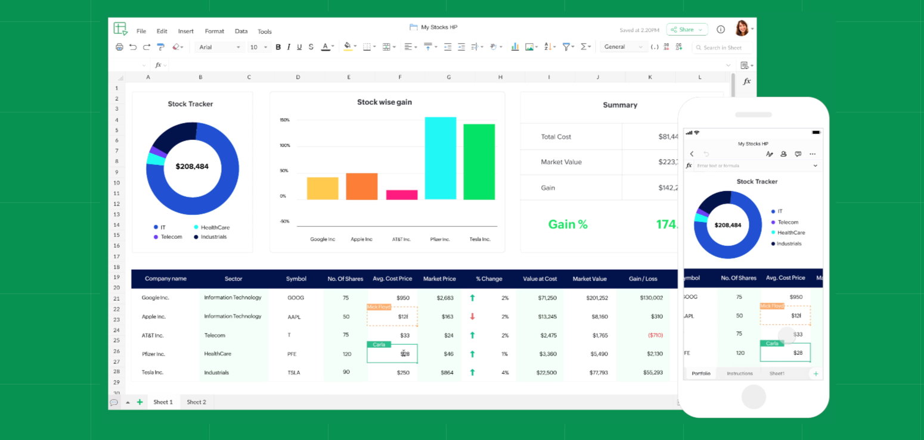Image resolution: width=924 pixels, height=440 pixels.
Task: Decrease the cell indent
Action: (x=448, y=47)
